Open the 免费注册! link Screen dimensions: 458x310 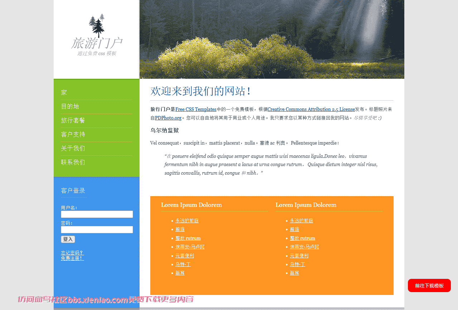(72, 258)
